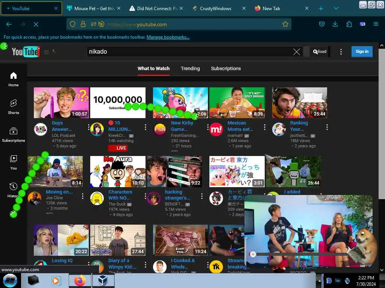Open History in the sidebar
This screenshot has width=385, height=288.
pos(14,190)
